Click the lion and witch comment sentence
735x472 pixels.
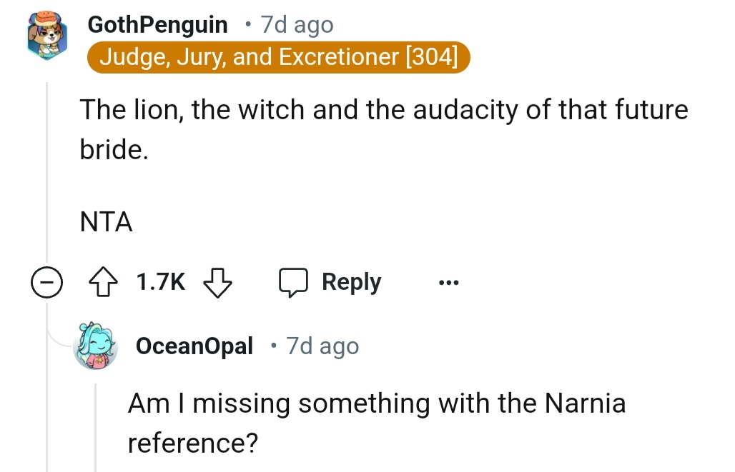[383, 111]
